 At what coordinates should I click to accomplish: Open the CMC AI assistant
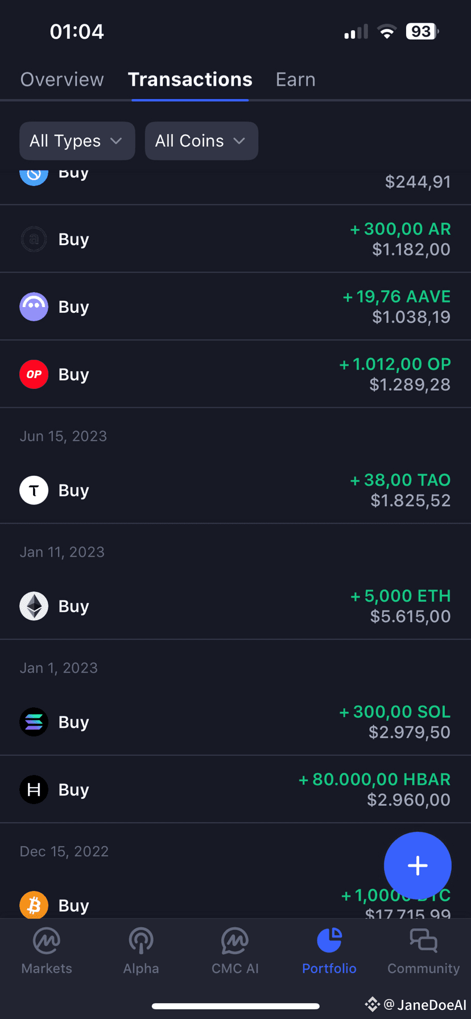[235, 951]
